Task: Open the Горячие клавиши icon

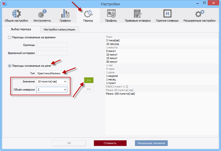Action: point(167,14)
